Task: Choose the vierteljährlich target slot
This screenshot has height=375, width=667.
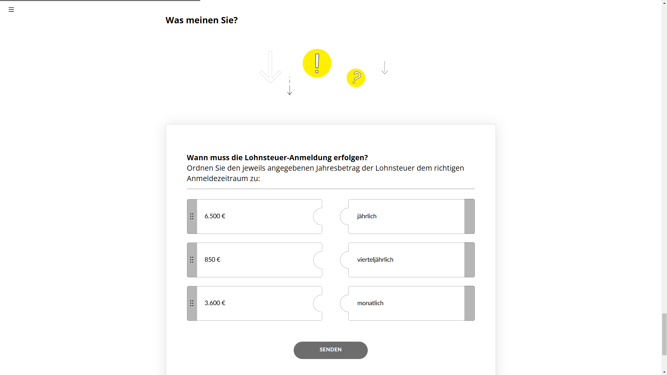Action: pos(406,260)
